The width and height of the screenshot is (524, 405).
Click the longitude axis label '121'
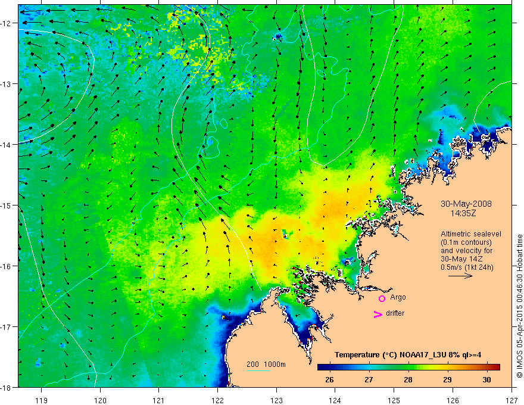(159, 400)
